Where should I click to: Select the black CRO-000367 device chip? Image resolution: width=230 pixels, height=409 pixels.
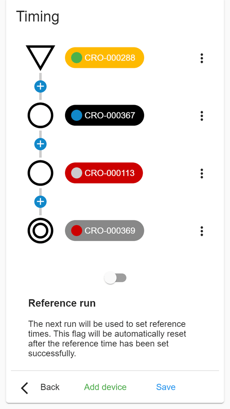(104, 115)
